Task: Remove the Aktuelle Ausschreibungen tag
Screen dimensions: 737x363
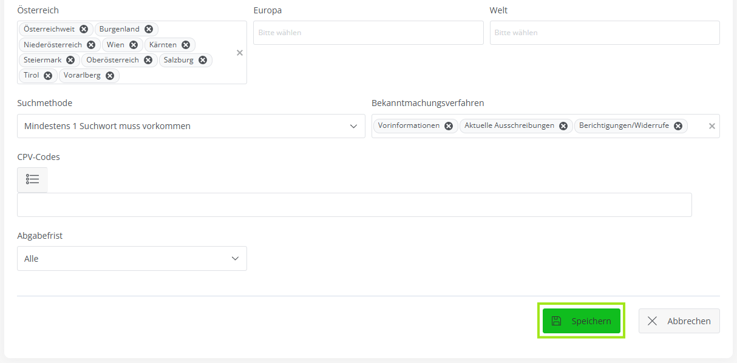Action: point(563,126)
